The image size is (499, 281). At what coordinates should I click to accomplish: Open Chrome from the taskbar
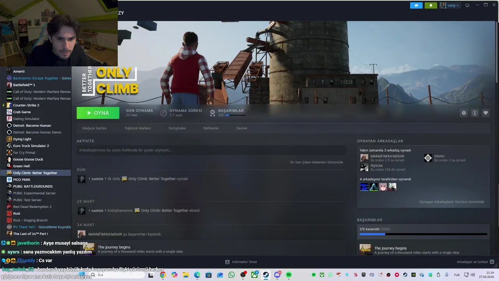tap(163, 275)
